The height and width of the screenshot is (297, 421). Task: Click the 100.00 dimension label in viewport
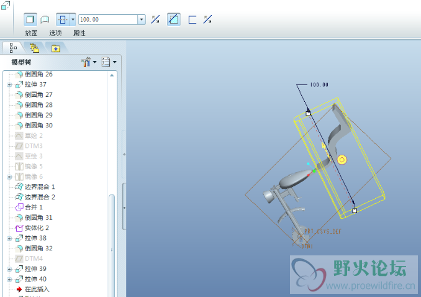pos(319,85)
